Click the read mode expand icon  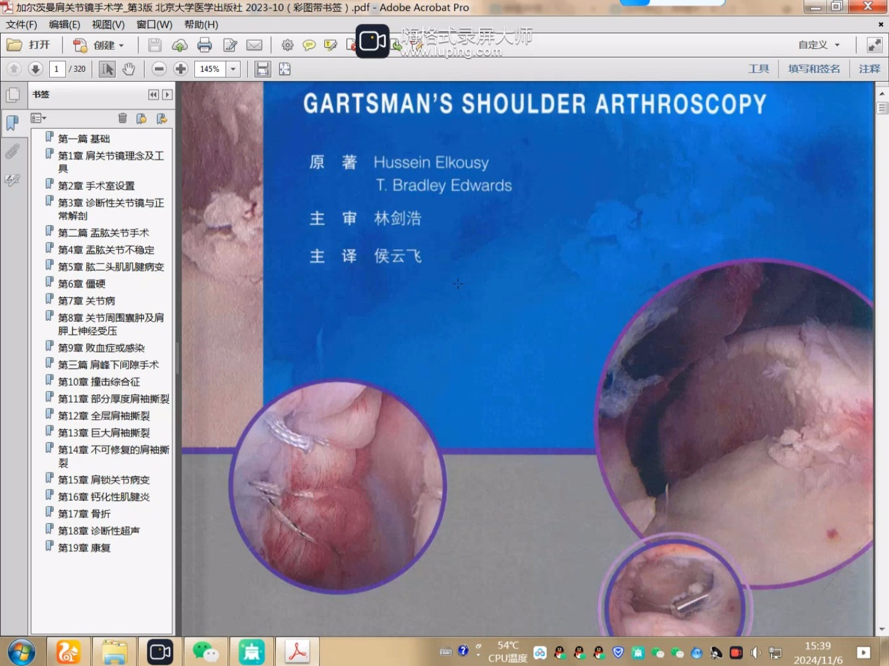[874, 45]
